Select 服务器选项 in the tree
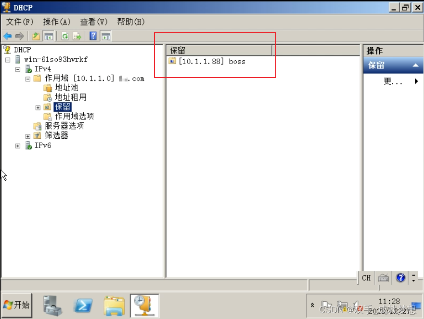The width and height of the screenshot is (424, 319). click(x=64, y=126)
